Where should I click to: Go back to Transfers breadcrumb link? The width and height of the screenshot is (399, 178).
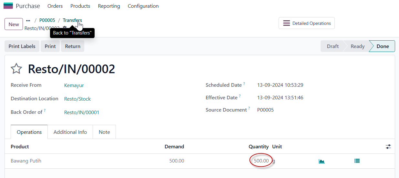point(72,20)
